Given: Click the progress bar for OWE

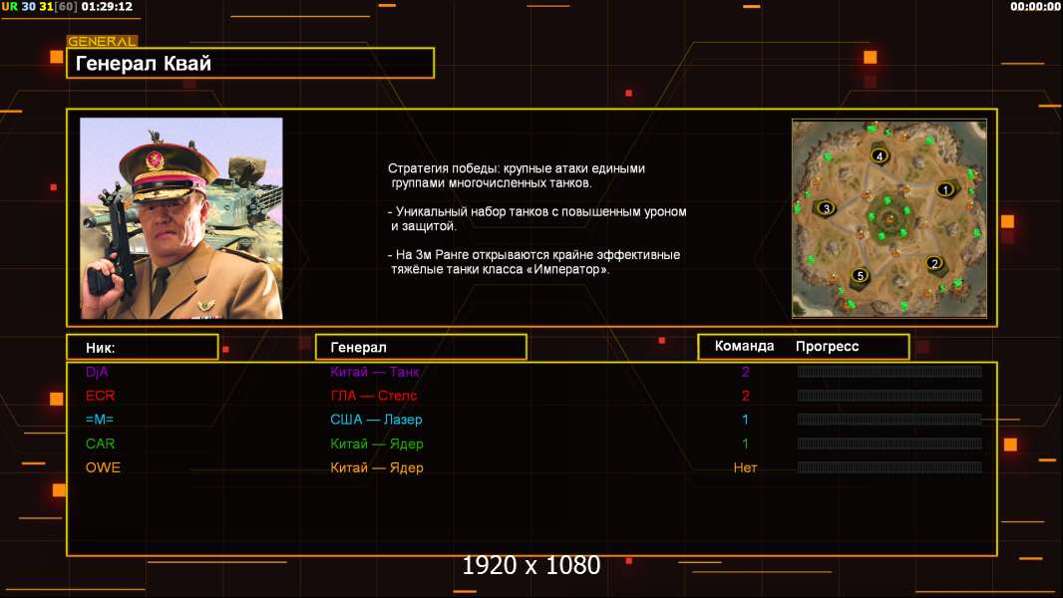Looking at the screenshot, I should pyautogui.click(x=889, y=467).
